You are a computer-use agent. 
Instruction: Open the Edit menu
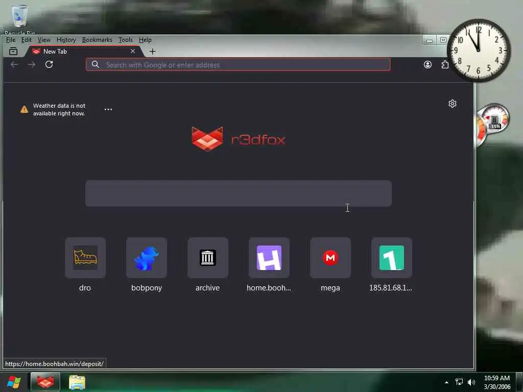(x=27, y=40)
